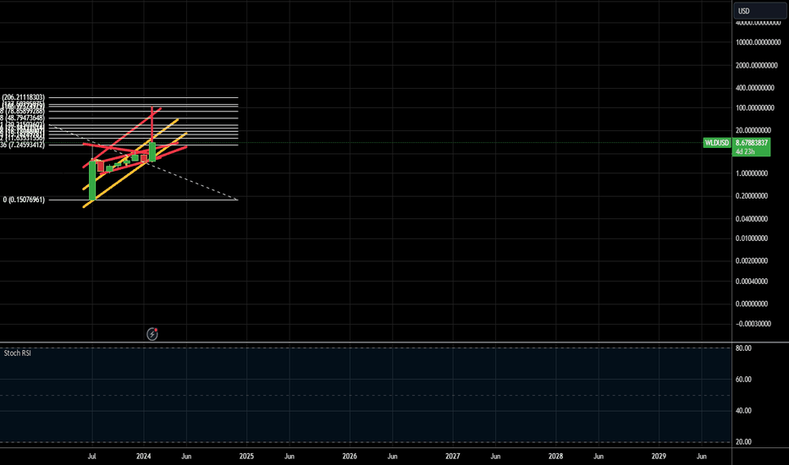
Task: Click the Stoch RSI 60.00 scale label
Action: (x=743, y=380)
